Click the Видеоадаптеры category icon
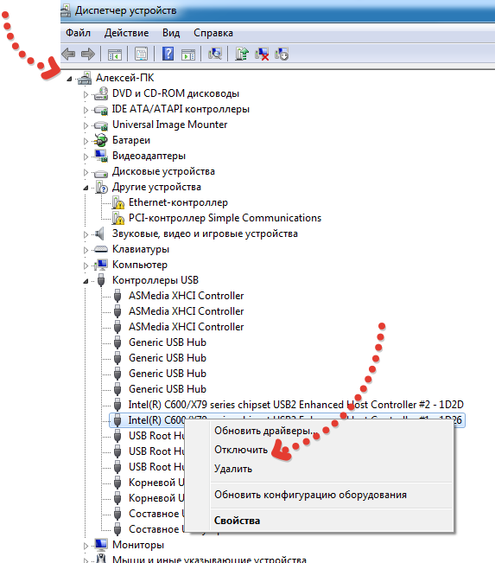Image resolution: width=495 pixels, height=563 pixels. 101,156
